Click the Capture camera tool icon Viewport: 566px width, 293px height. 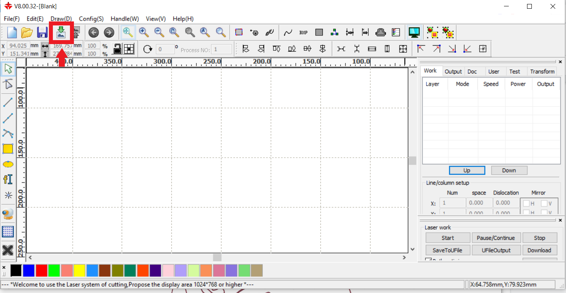8,214
